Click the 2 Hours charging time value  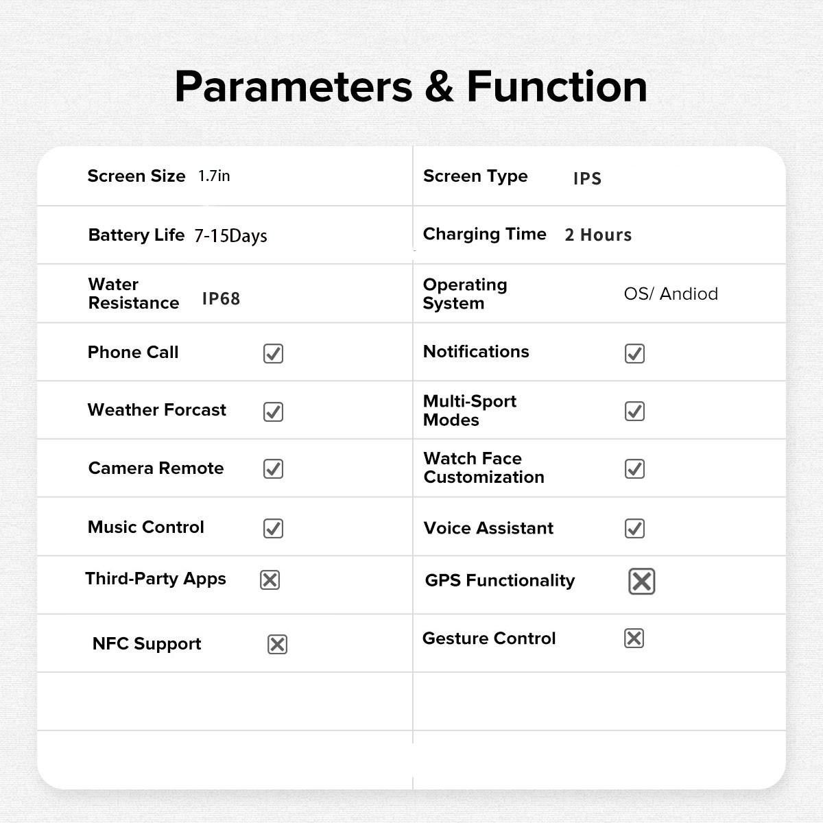pos(598,235)
